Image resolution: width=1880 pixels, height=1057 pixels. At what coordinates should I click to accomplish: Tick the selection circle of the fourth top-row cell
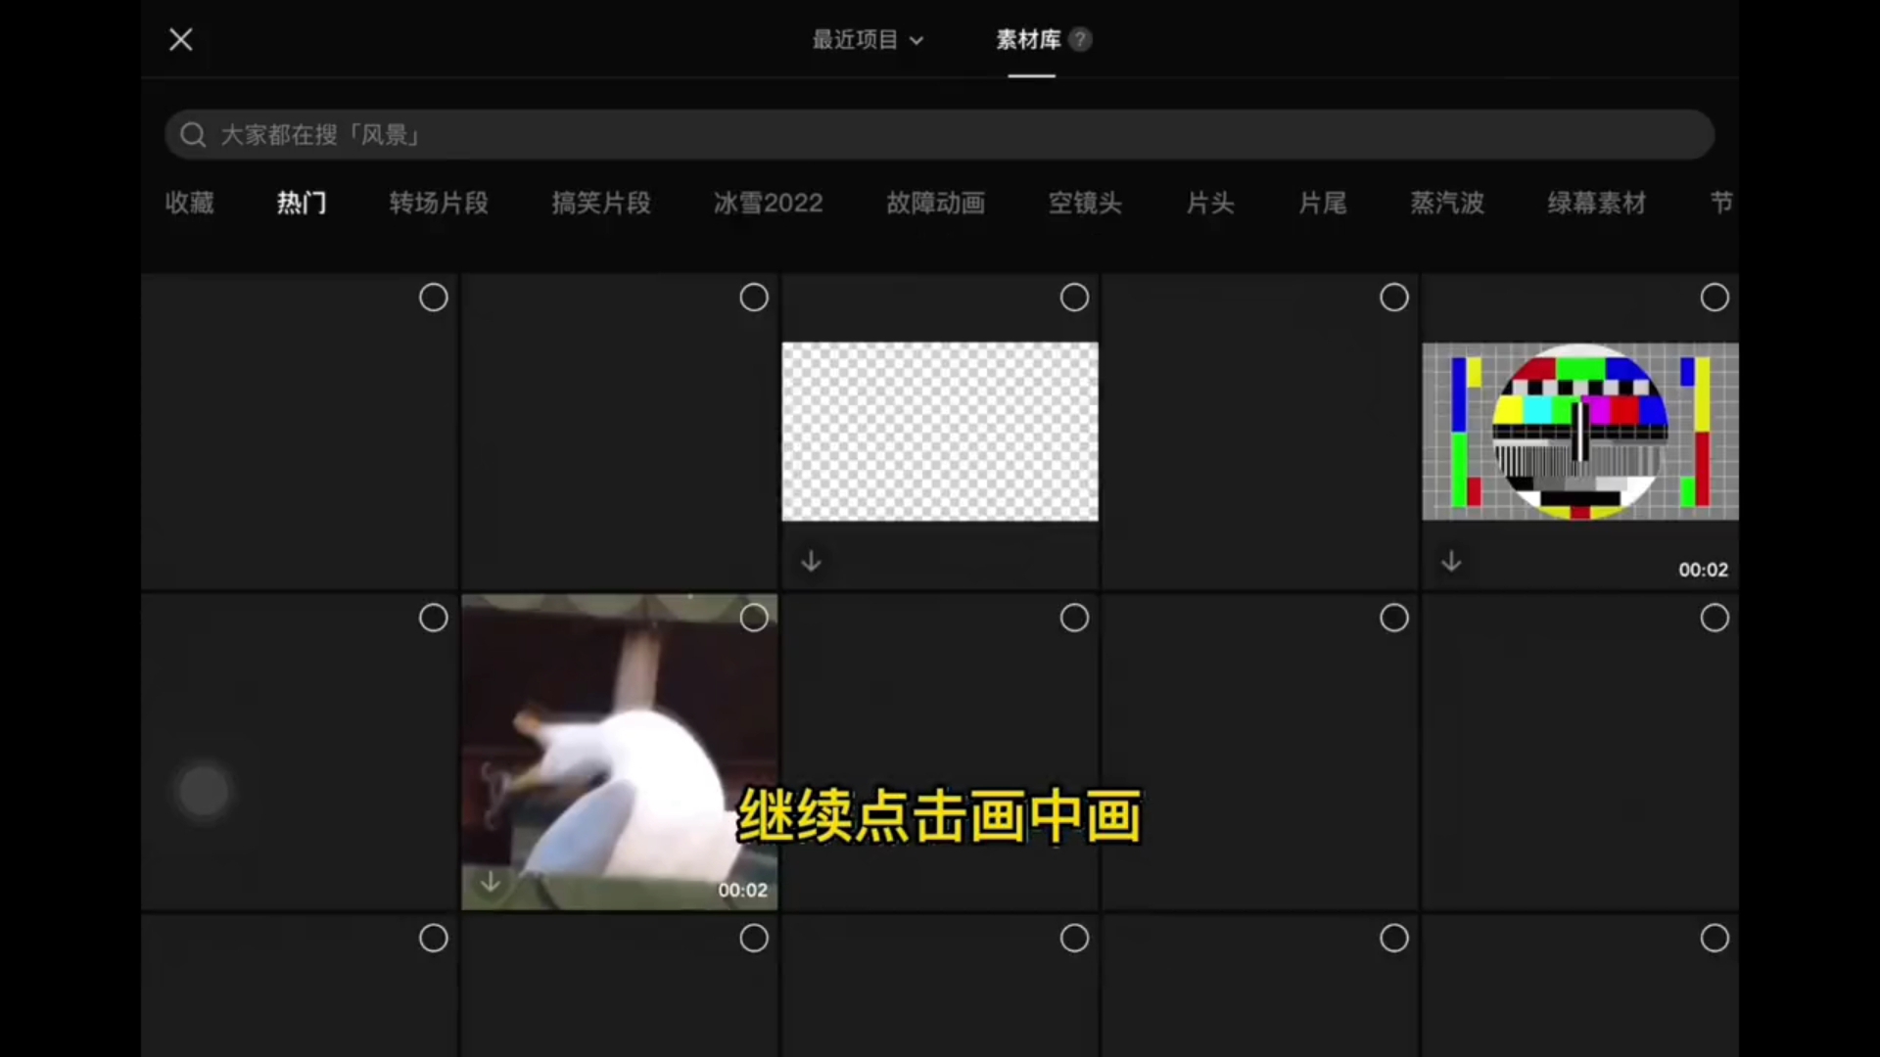tap(1394, 298)
